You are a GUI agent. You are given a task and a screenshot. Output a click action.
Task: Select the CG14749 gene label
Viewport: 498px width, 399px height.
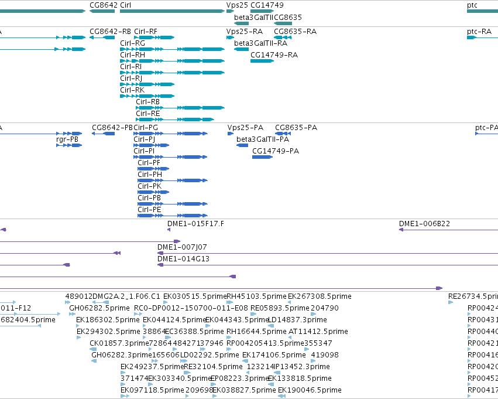click(267, 5)
